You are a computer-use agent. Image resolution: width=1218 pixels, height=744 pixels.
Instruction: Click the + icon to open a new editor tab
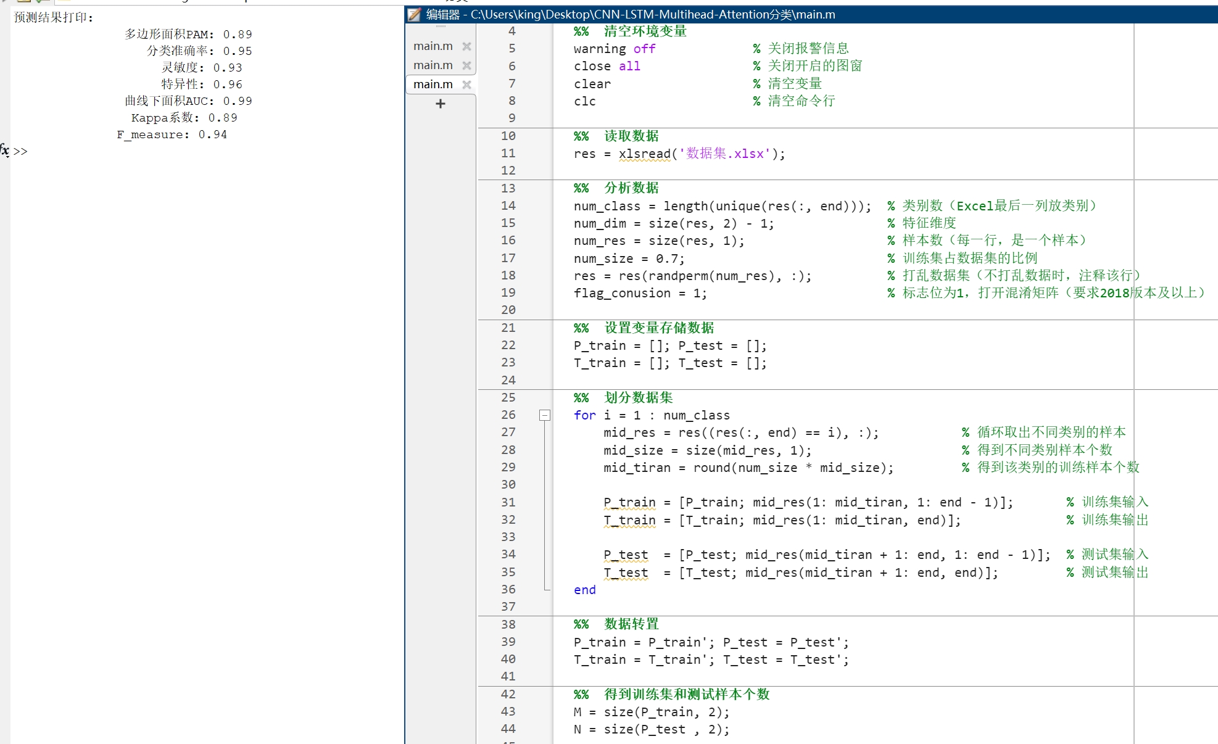[x=440, y=103]
